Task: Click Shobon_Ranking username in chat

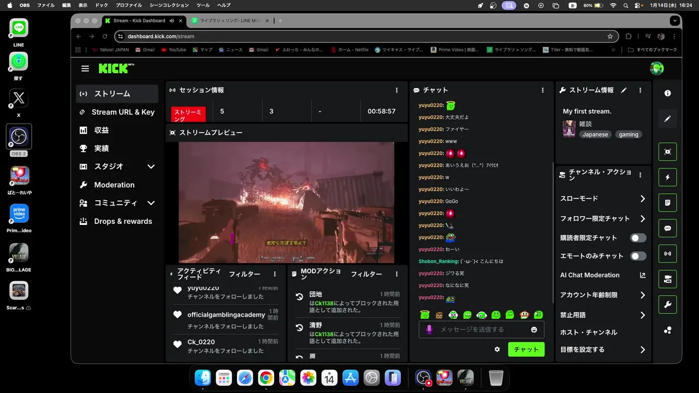Action: click(x=439, y=261)
